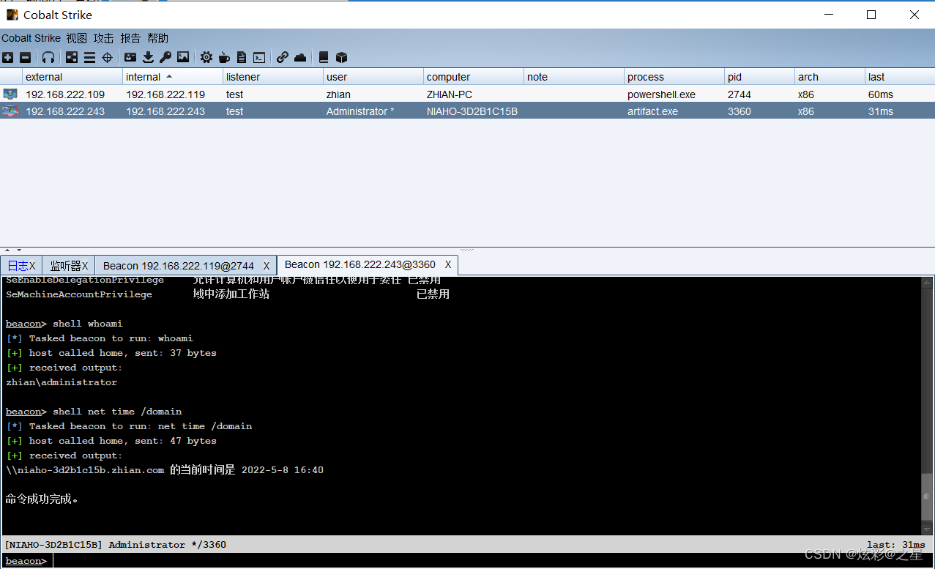This screenshot has height=569, width=935.
Task: Click the minus icon to disconnect from the team server
Action: (x=25, y=57)
